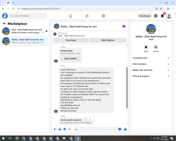Click the scroll-to-bottom arrow button
Viewport: 176px width, 141px height.
point(90,119)
